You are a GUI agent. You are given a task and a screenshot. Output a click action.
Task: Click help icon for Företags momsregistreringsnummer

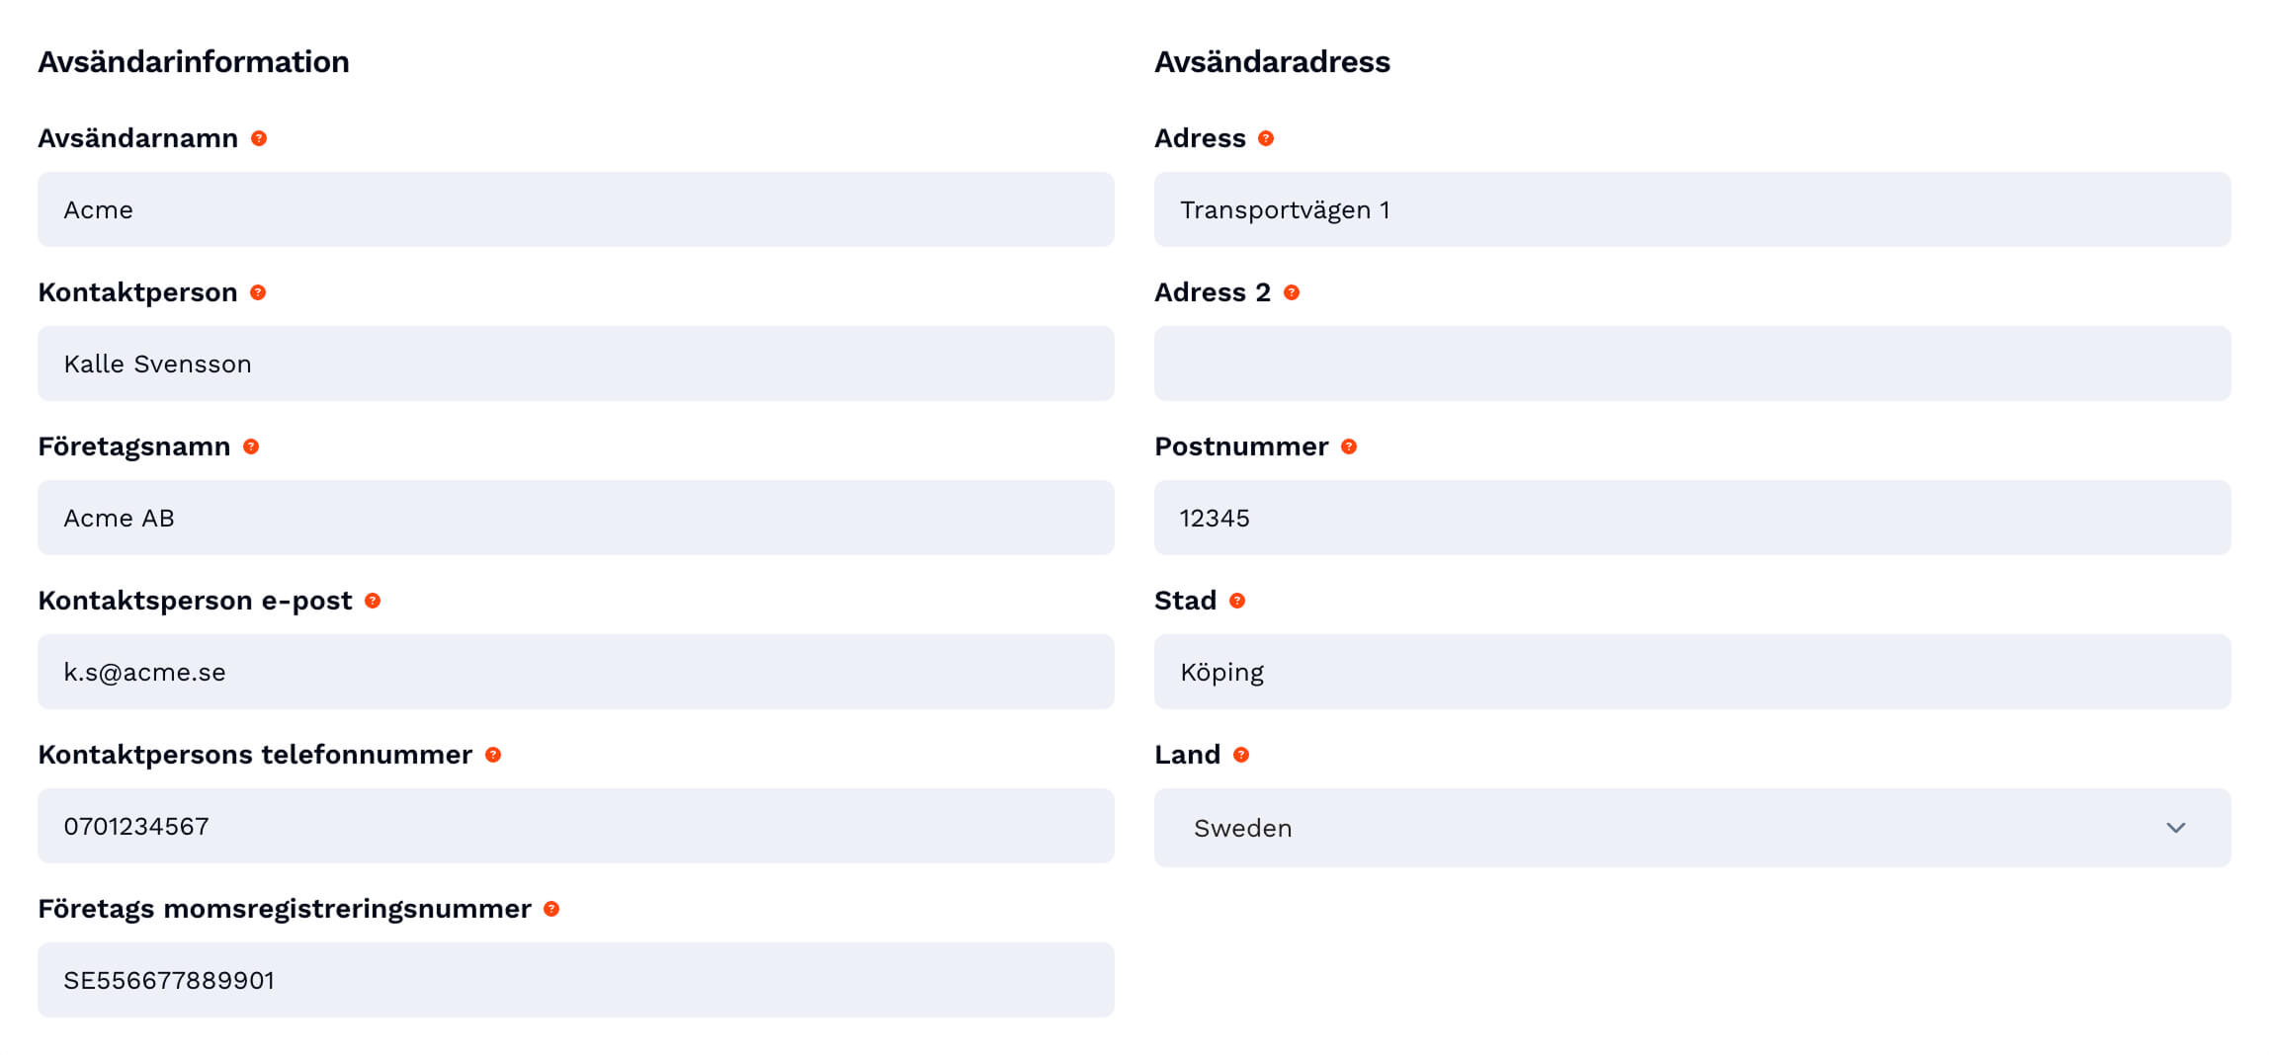coord(551,909)
